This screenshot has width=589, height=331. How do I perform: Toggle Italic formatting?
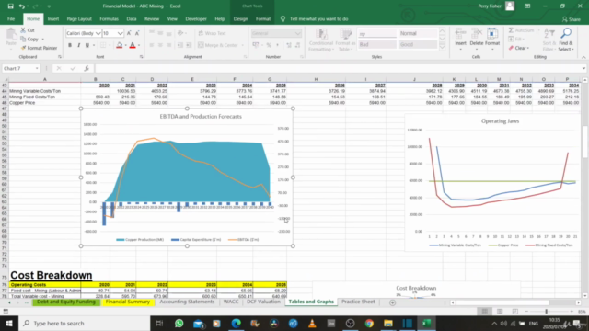tap(78, 45)
